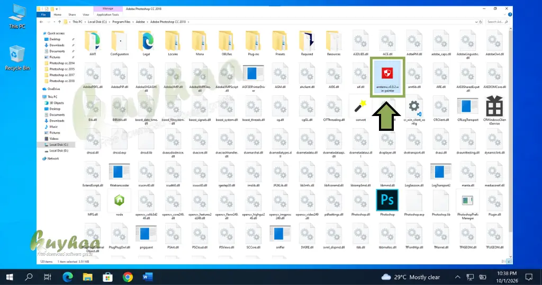This screenshot has height=285, width=542.
Task: Select the Locales folder
Action: point(173,43)
